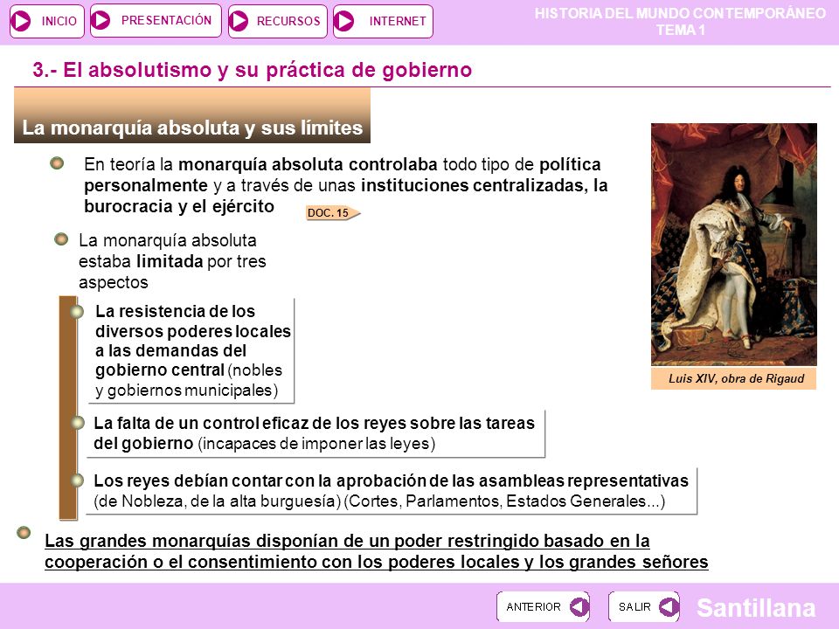Image resolution: width=839 pixels, height=629 pixels.
Task: Click the bullet beside 'Las grandes monarquías disponían'
Action: (x=24, y=533)
